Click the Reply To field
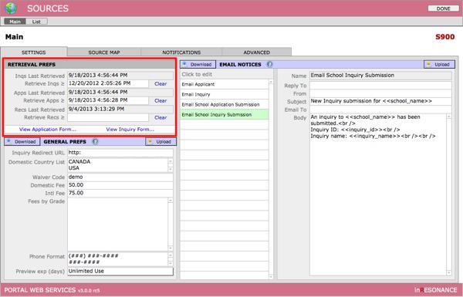The height and width of the screenshot is (297, 463). point(380,86)
